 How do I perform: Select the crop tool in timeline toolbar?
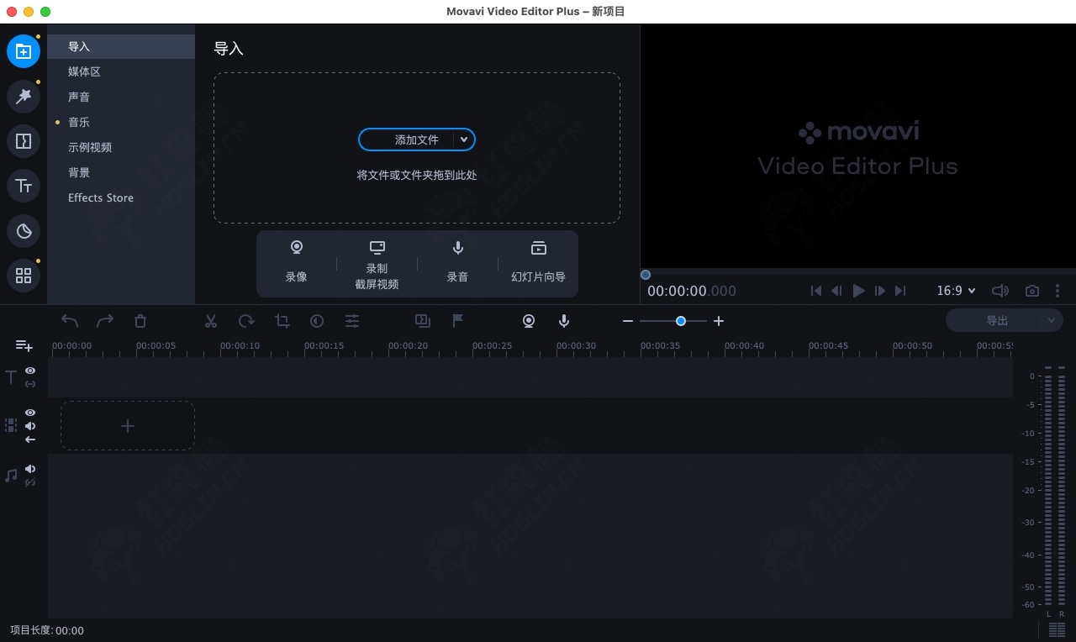tap(282, 321)
